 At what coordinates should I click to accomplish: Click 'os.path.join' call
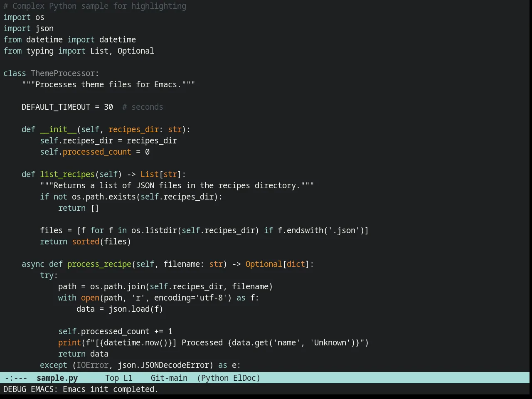118,286
